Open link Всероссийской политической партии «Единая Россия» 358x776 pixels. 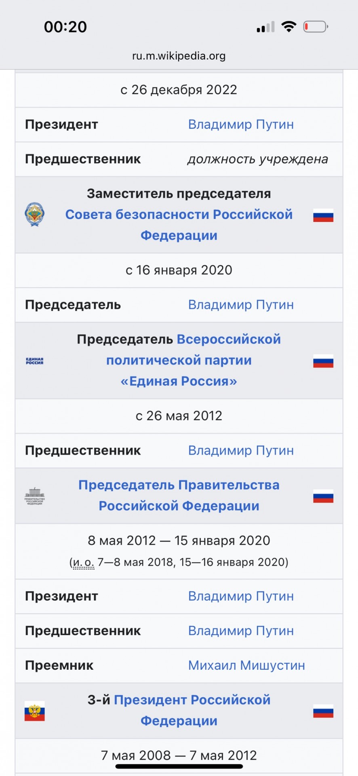tap(193, 360)
